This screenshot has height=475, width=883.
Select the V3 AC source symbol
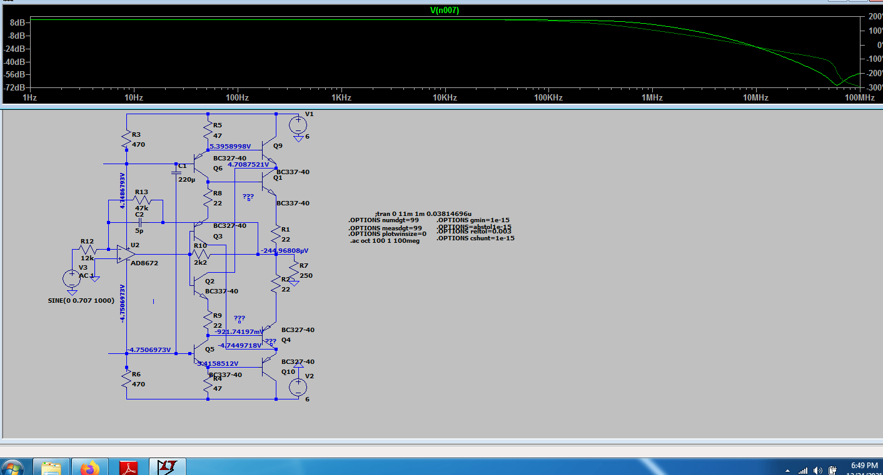(72, 278)
